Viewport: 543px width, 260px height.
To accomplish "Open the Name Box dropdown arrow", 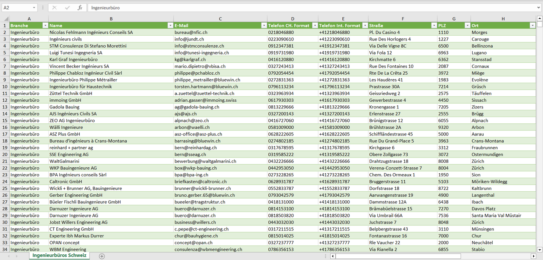I will [x=34, y=8].
